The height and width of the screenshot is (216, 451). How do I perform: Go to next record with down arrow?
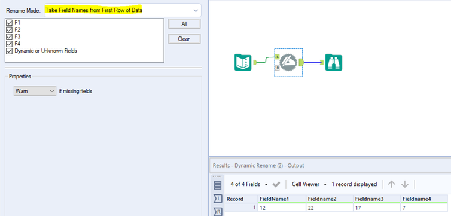[405, 184]
